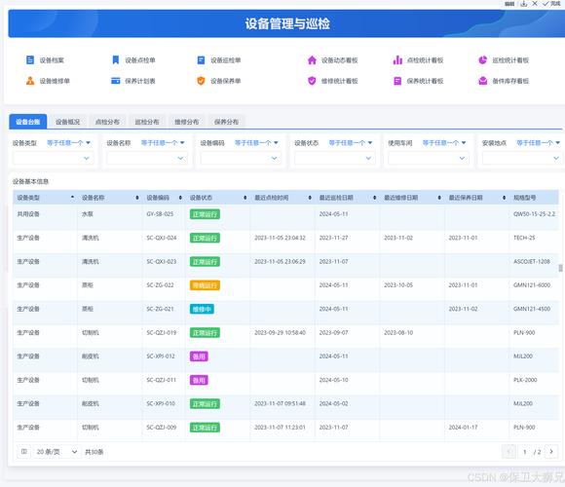Click 正常运行 badge for GY-SB-025

click(205, 214)
